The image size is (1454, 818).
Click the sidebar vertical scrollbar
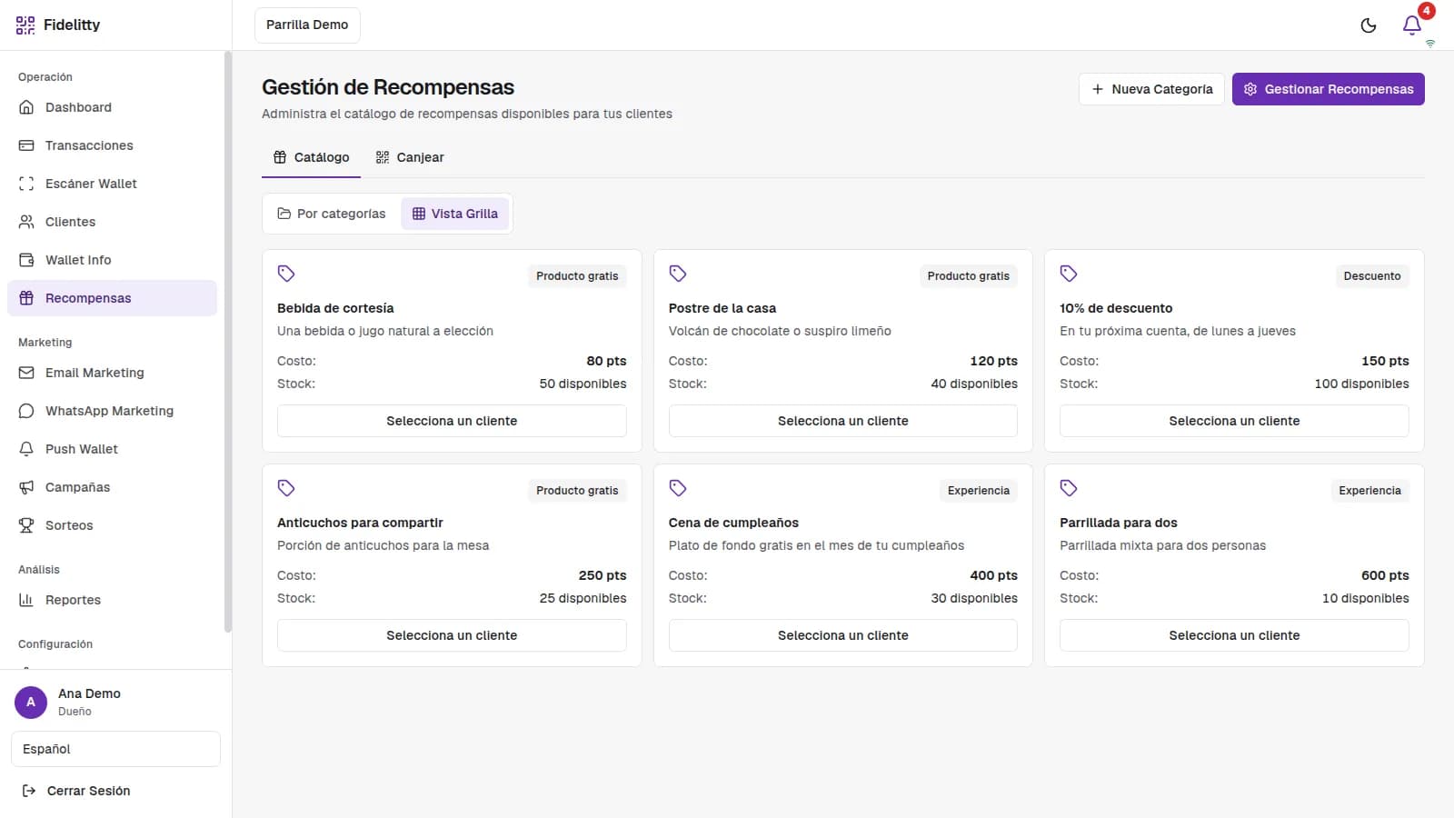[x=228, y=342]
